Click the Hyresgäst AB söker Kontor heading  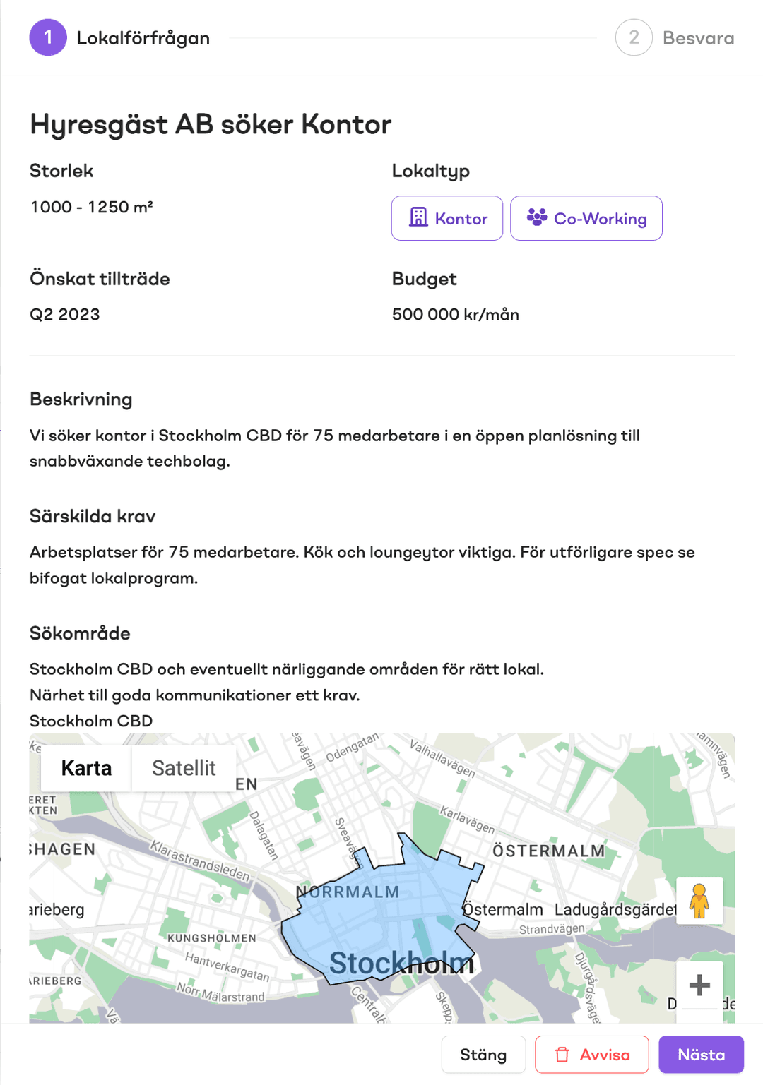209,124
